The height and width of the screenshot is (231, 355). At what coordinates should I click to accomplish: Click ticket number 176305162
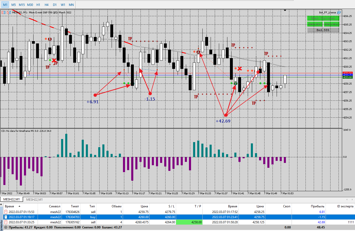[72, 222]
